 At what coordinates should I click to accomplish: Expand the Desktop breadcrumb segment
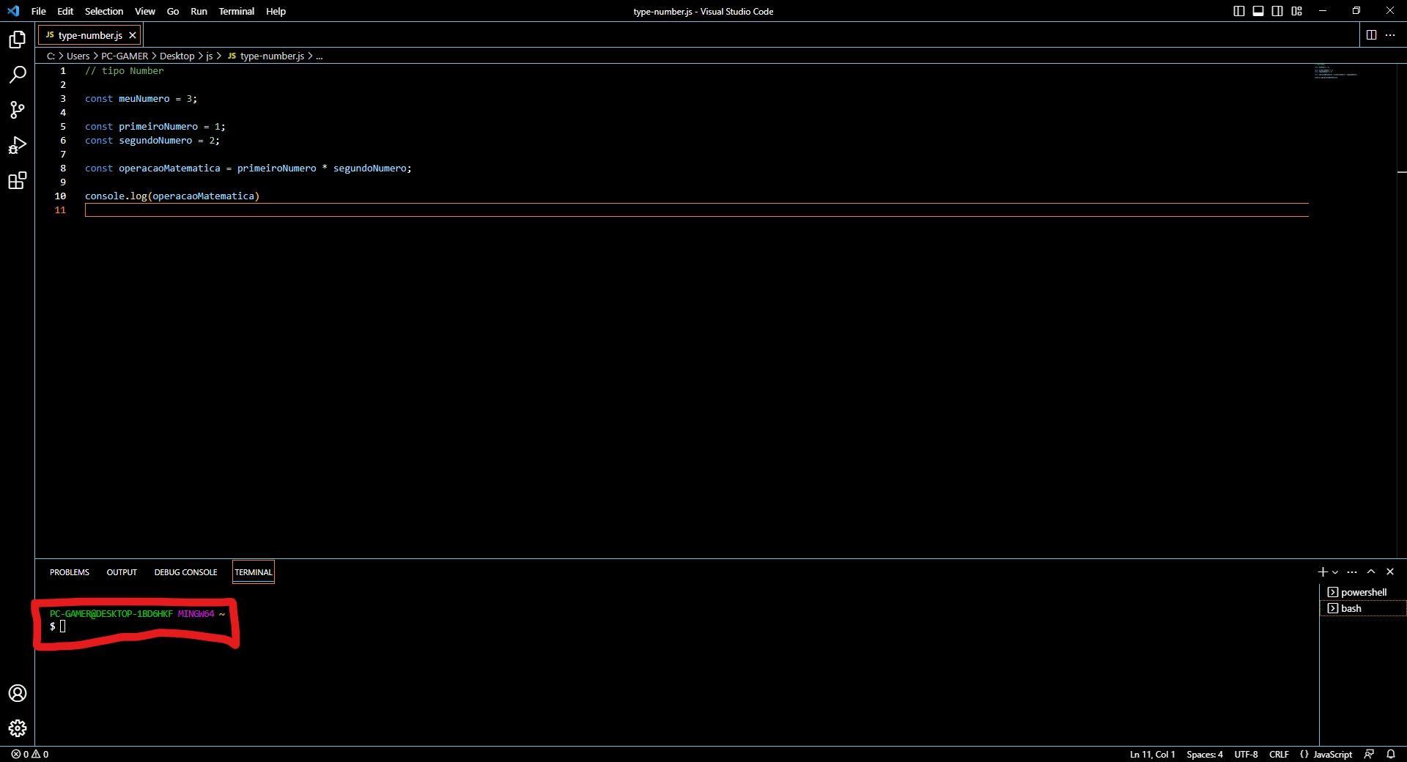177,56
